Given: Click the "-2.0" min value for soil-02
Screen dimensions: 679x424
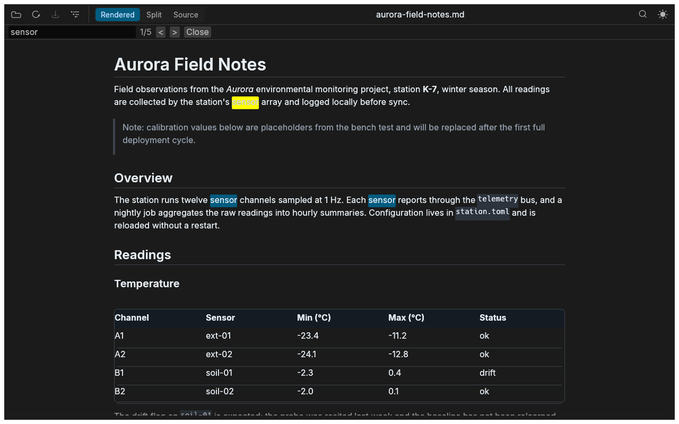Looking at the screenshot, I should click(305, 392).
